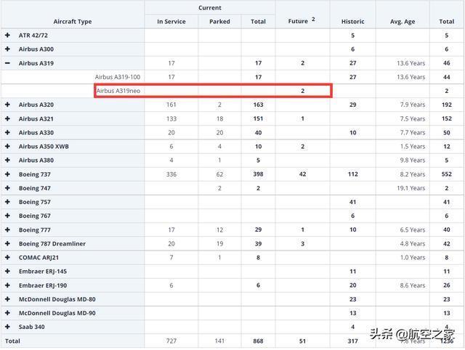Click the Boeing 787 Dreamliner name

tap(52, 243)
